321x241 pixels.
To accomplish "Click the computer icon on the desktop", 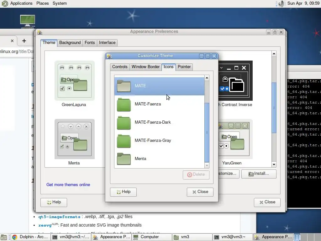I will click(x=28, y=21).
